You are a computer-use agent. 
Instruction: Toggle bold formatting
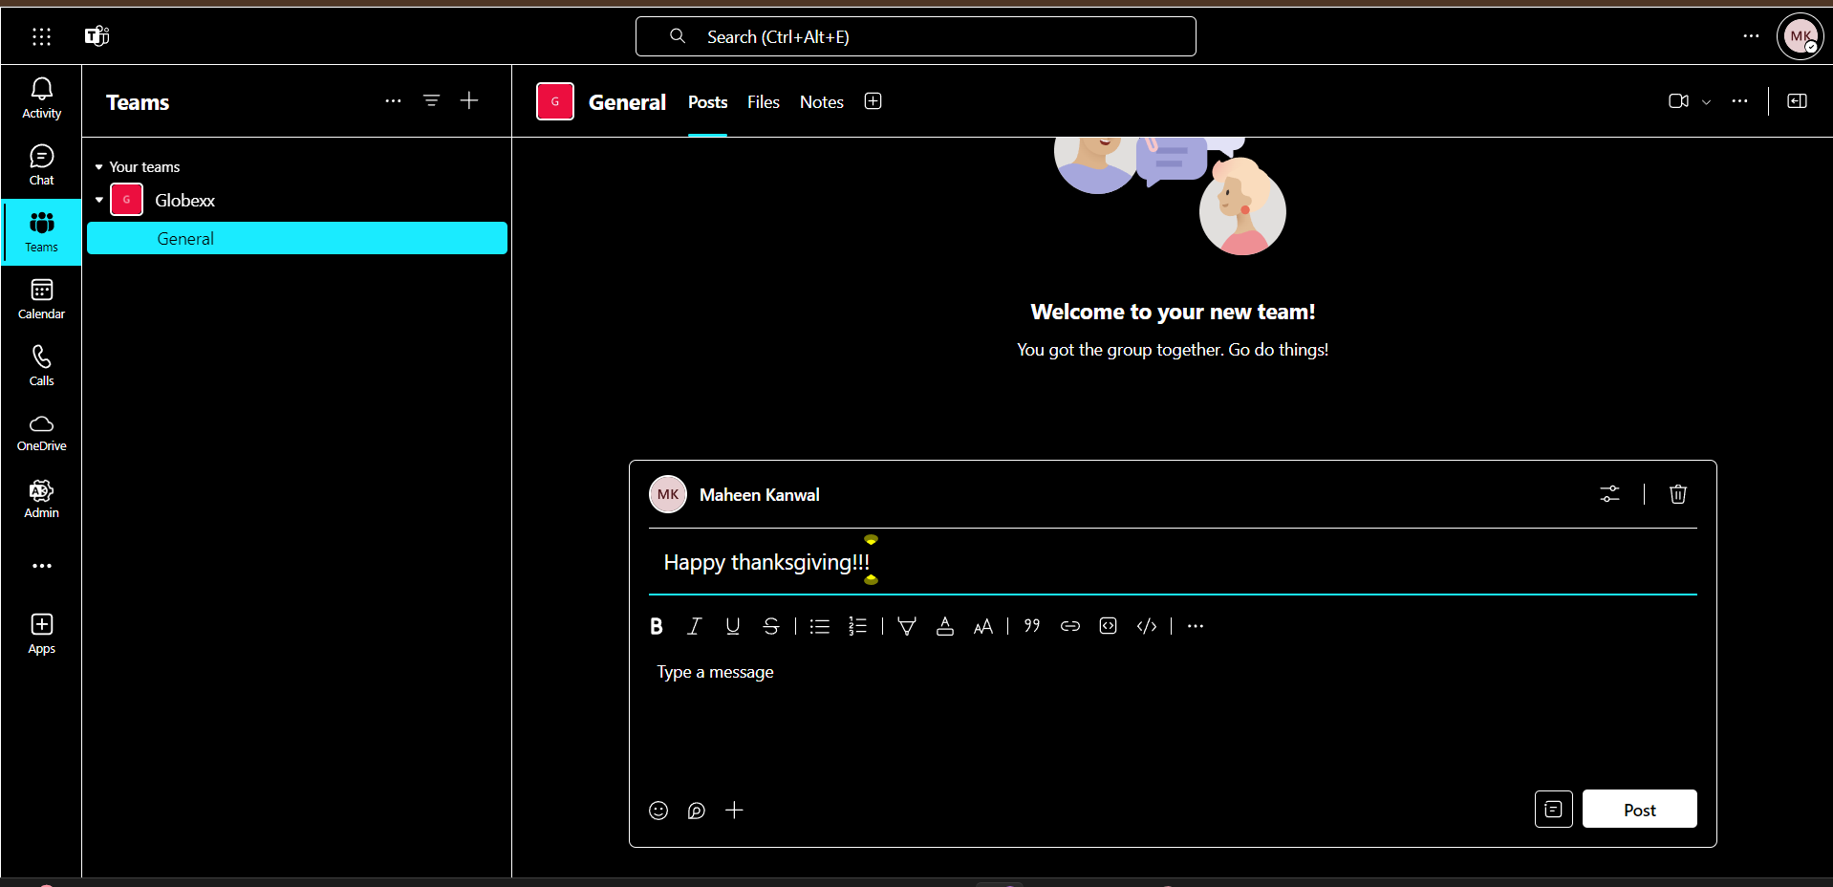[657, 626]
